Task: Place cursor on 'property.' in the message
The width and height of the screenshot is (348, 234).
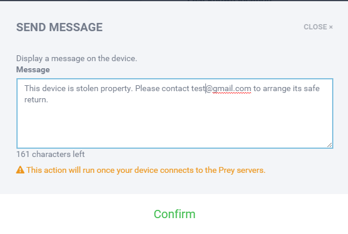Action: click(117, 89)
